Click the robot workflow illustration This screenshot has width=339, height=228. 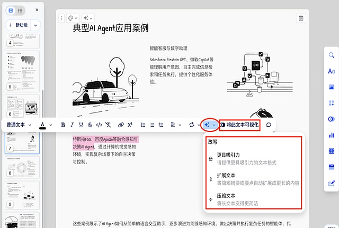pyautogui.click(x=260, y=74)
